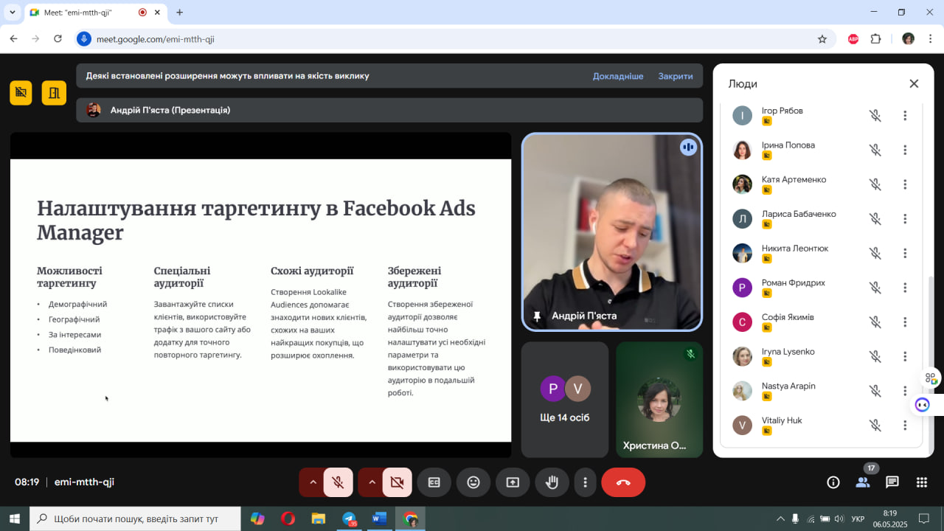The height and width of the screenshot is (531, 944).
Task: Open more options for Vitaliy Huk
Action: coord(905,426)
